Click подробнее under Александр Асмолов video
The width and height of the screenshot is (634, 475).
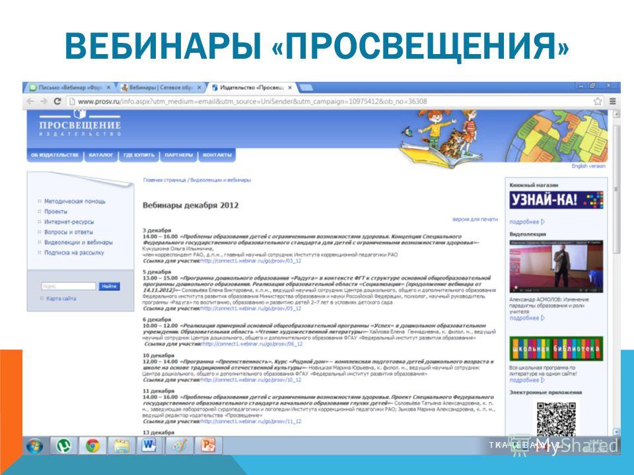(527, 318)
